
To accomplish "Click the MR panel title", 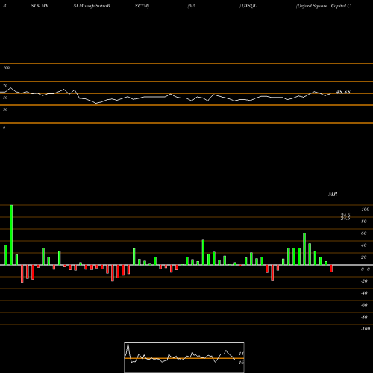I will click(x=333, y=194).
